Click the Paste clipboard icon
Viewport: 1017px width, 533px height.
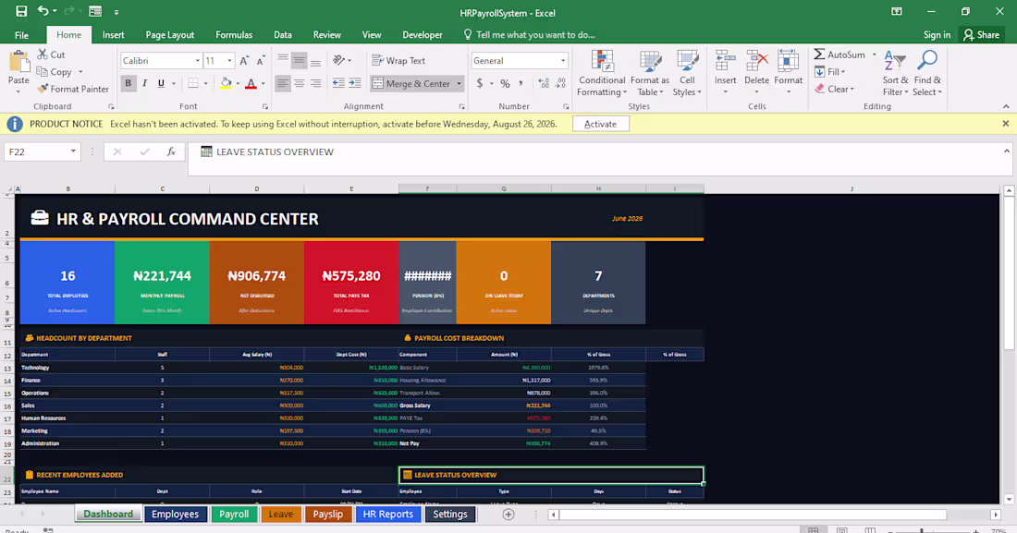[18, 63]
